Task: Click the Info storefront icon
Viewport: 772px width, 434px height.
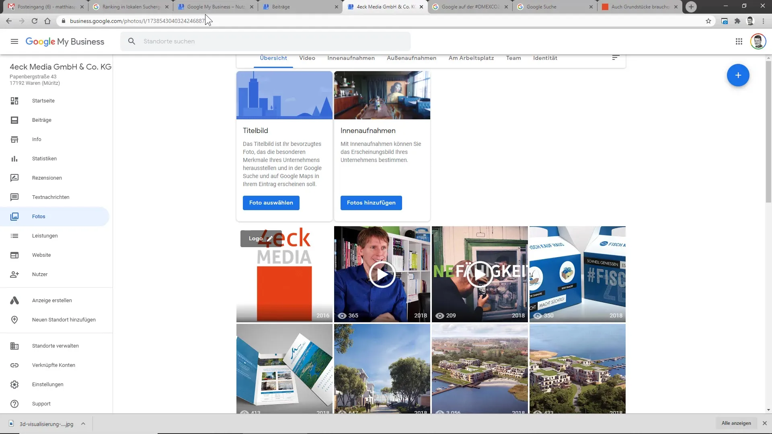Action: 14,139
